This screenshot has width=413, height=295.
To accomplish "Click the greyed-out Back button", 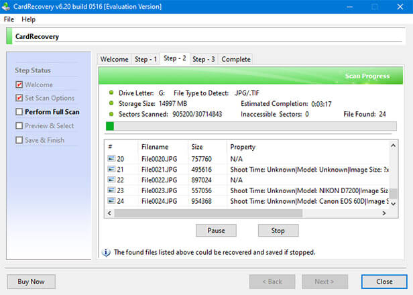I will tap(272, 282).
